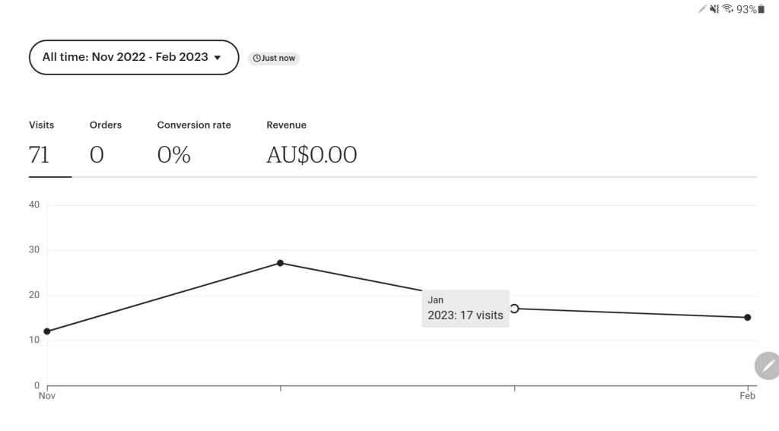Tap the muted sound icon in status bar
The image size is (779, 431).
pos(714,9)
